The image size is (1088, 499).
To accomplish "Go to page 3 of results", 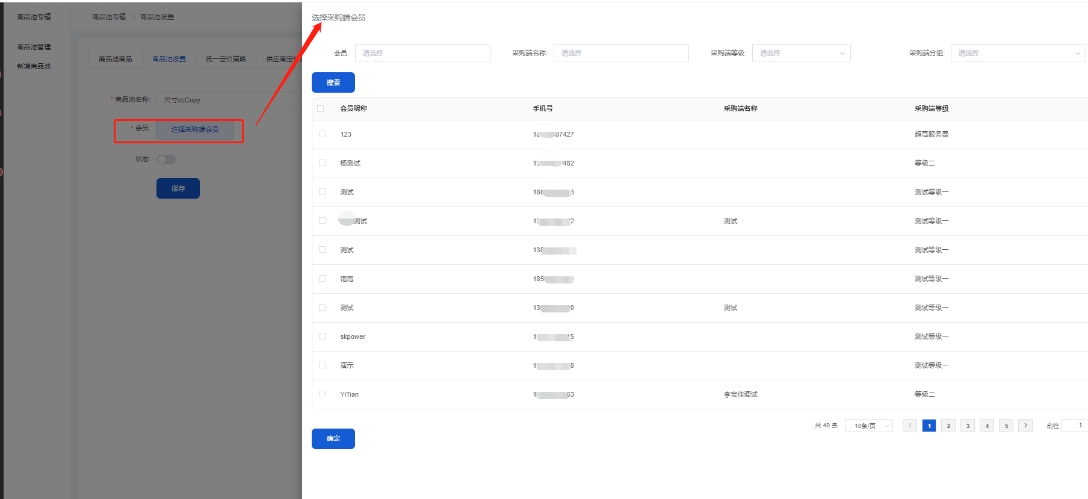I will (968, 426).
